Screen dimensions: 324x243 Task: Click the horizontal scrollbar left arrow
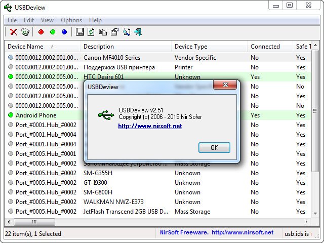(9, 222)
